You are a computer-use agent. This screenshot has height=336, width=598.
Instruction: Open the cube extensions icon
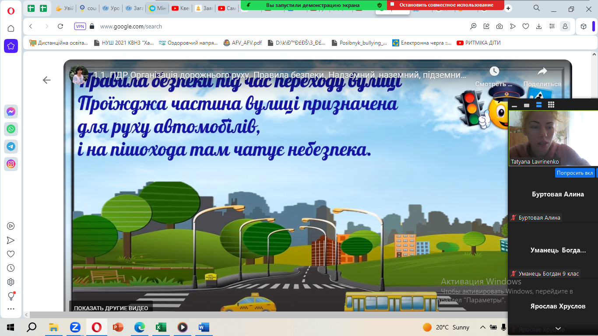point(584,26)
